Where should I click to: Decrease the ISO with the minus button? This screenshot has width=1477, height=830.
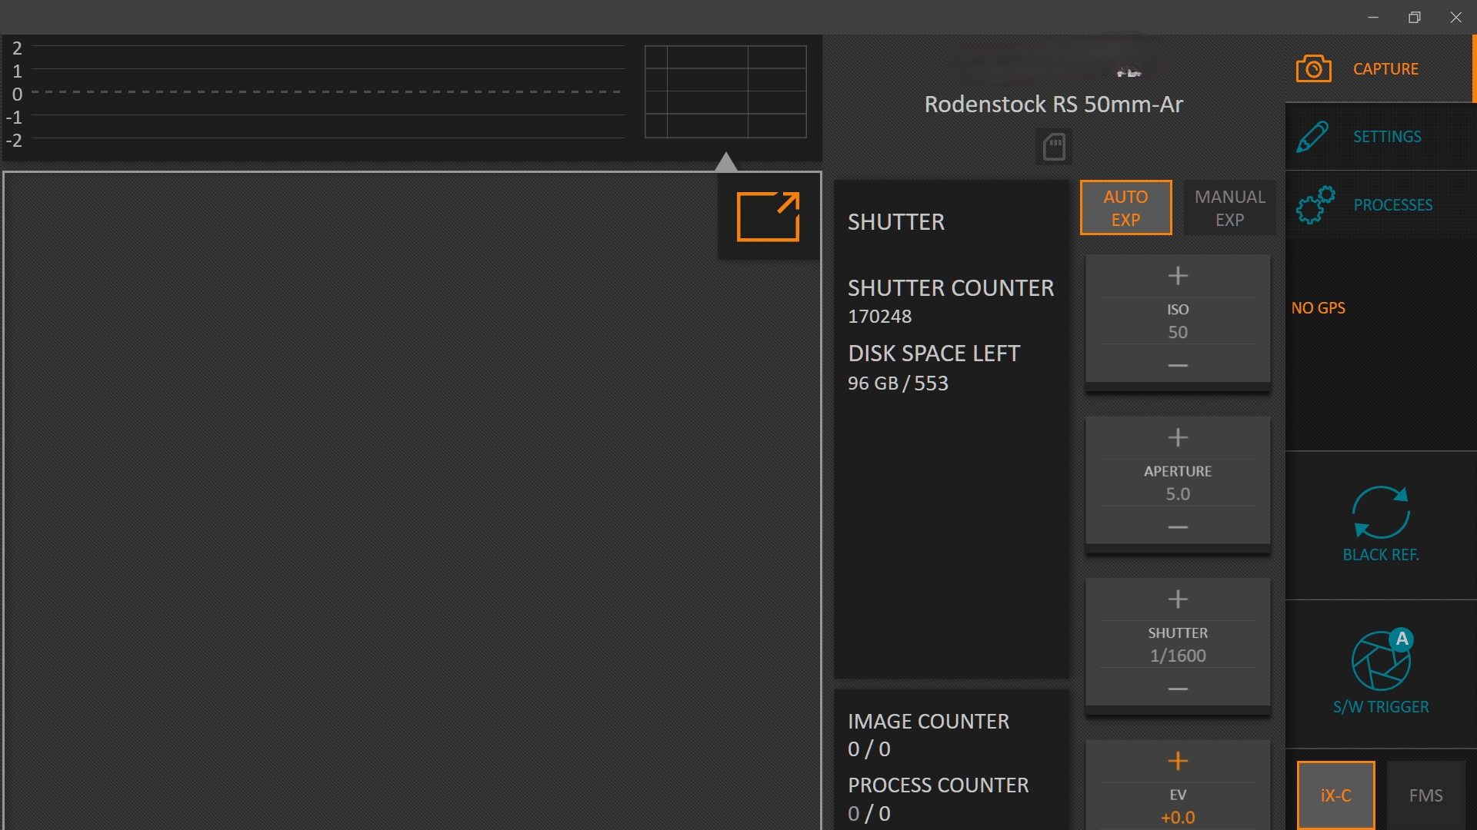click(1178, 366)
